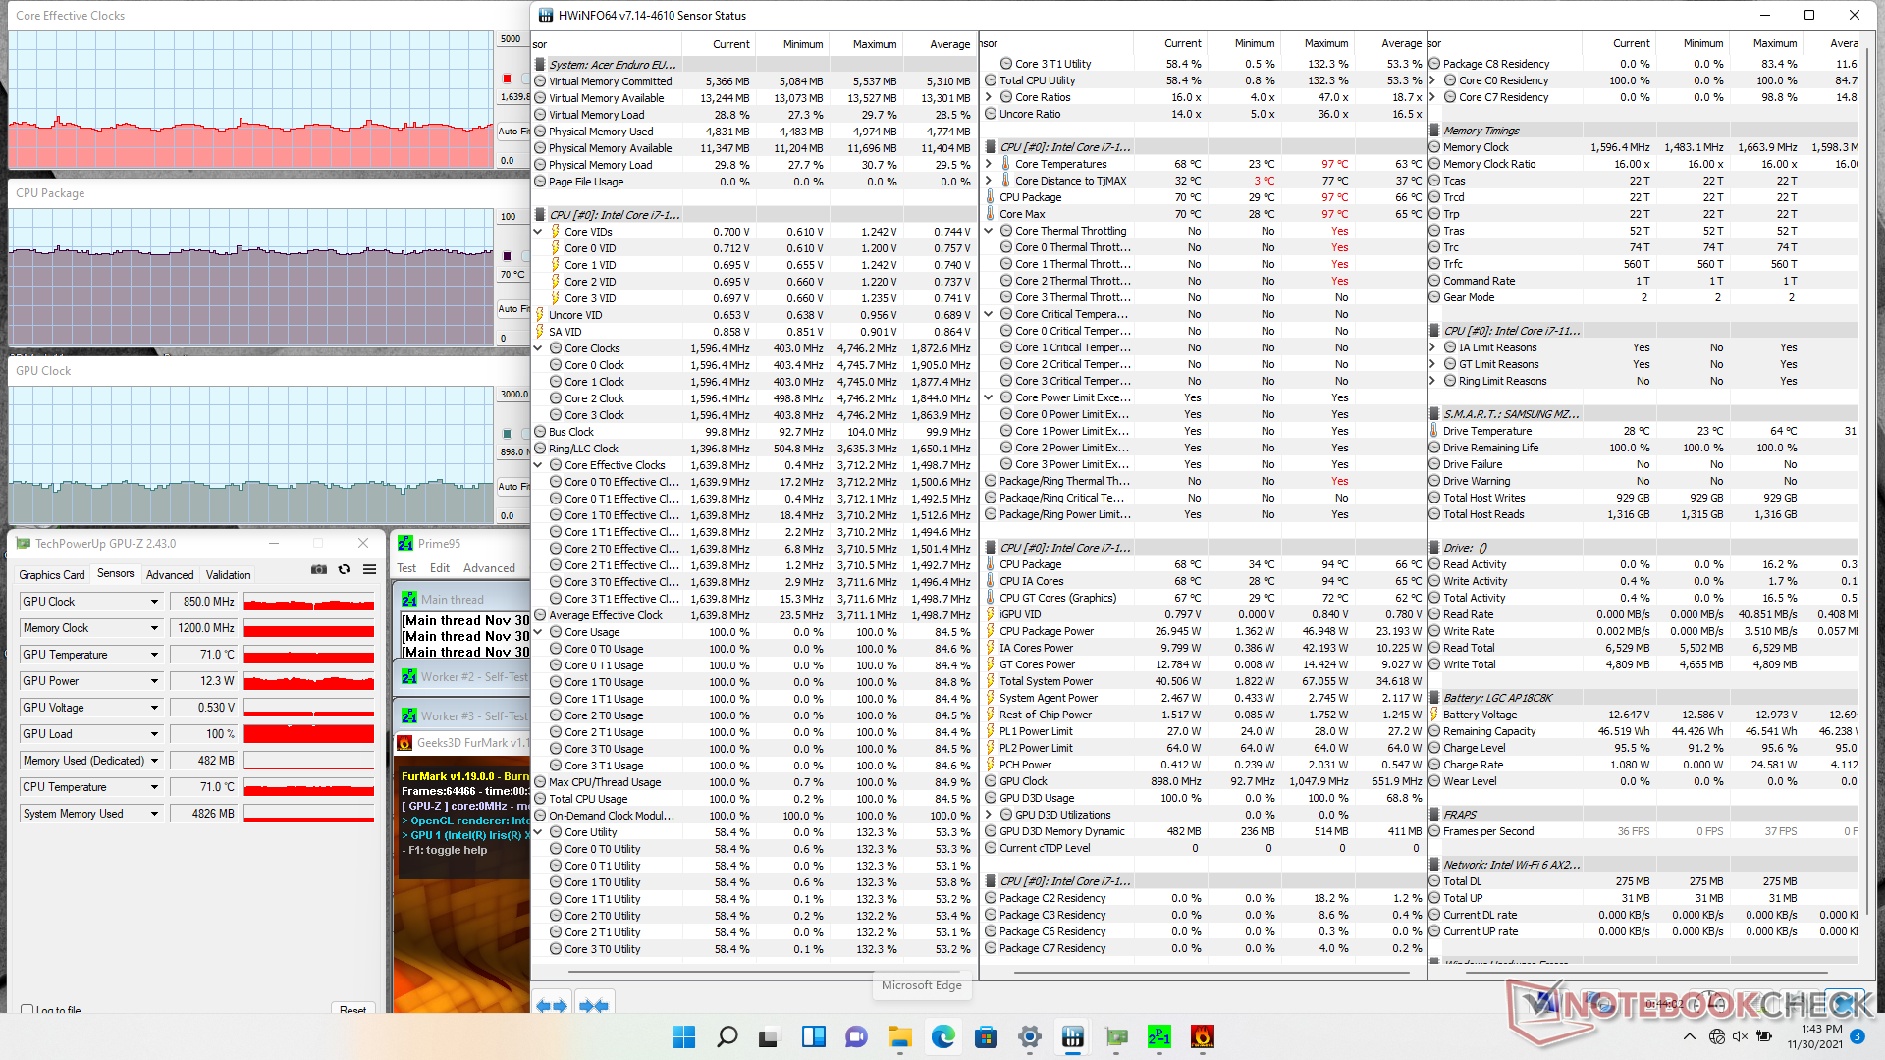Click HWiNFO expand columns arrows button
This screenshot has width=1885, height=1060.
(x=551, y=1005)
